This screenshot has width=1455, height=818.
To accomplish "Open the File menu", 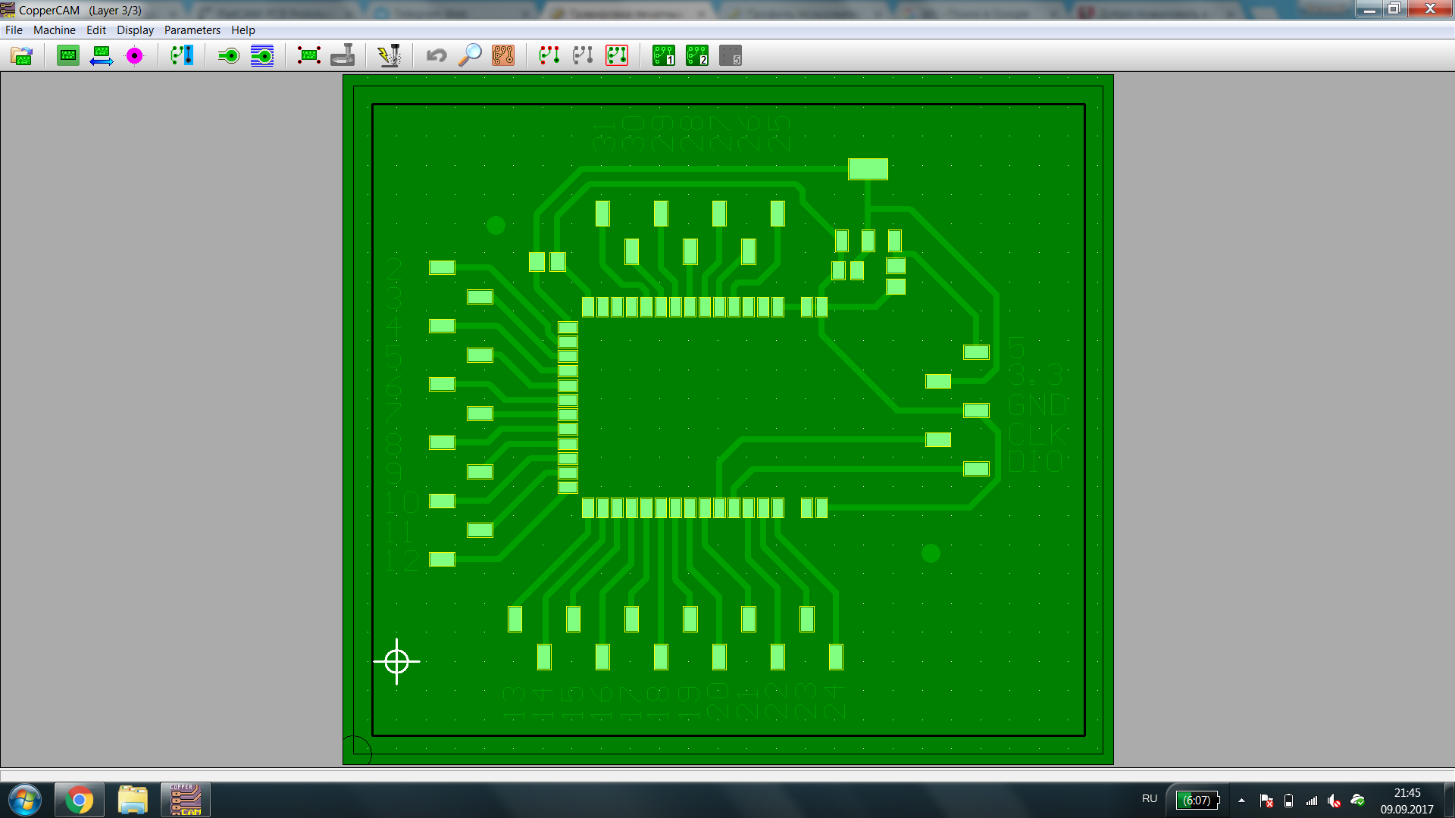I will point(14,30).
